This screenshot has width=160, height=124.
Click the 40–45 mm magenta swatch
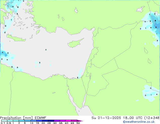tap(68, 121)
